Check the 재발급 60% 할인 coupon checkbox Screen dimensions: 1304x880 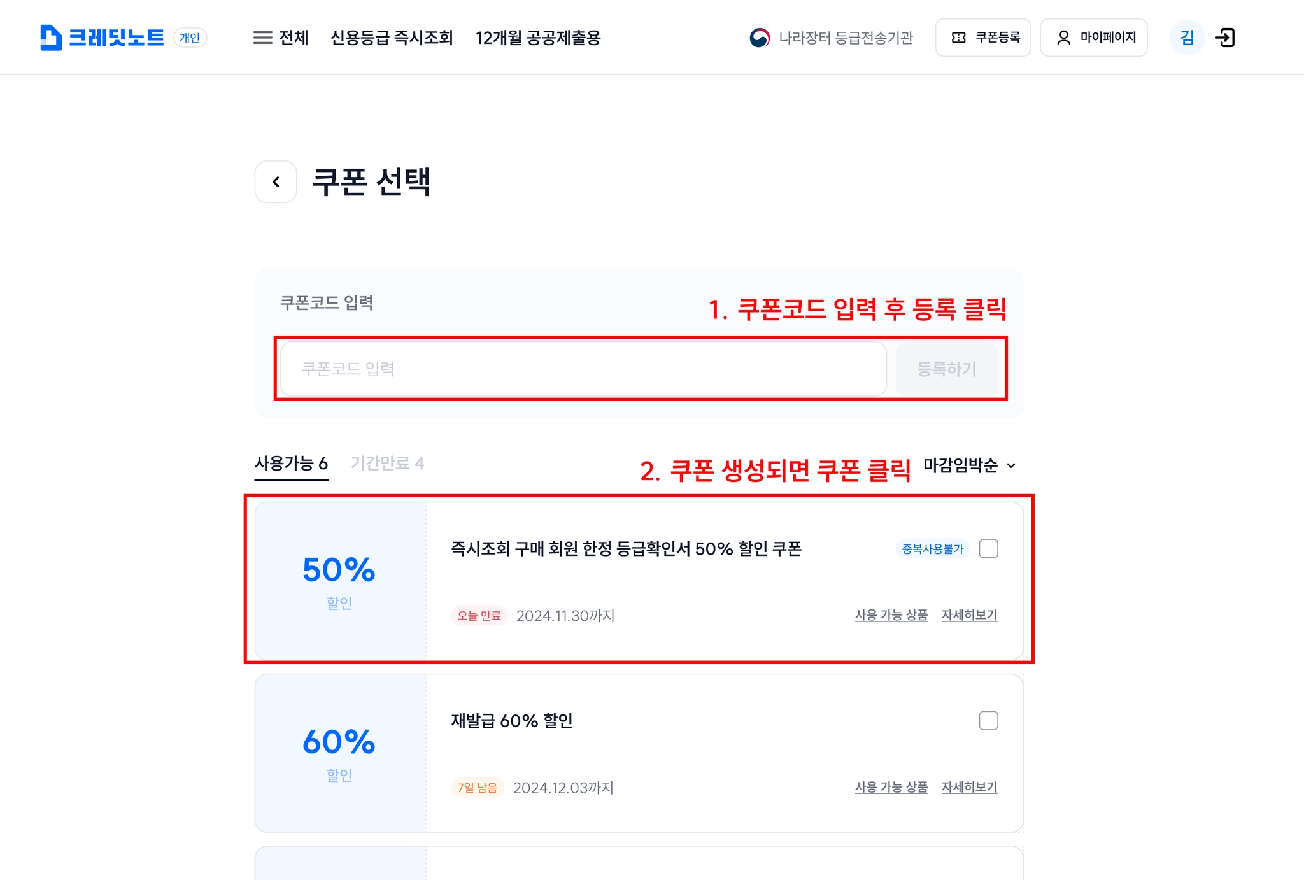pyautogui.click(x=988, y=720)
